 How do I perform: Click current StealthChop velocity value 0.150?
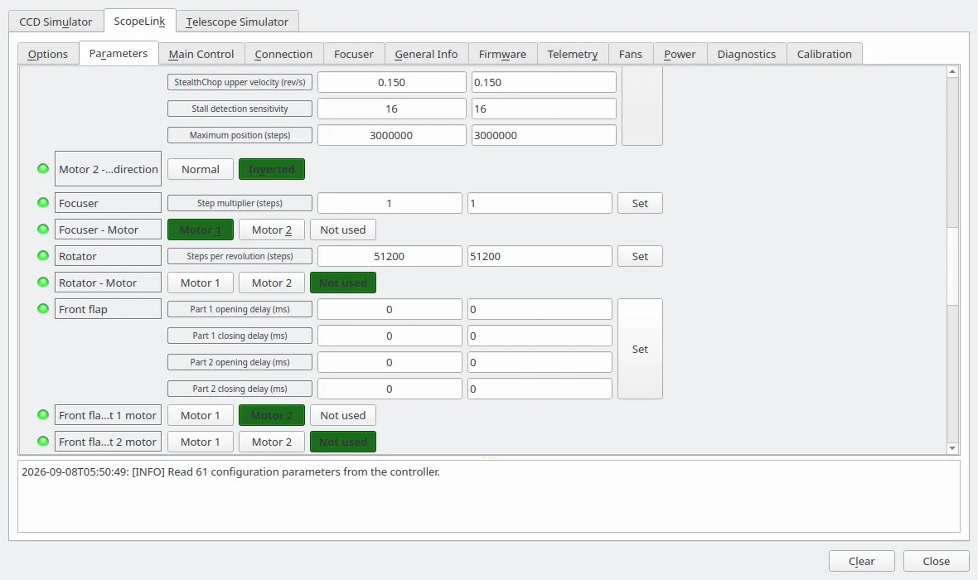point(391,82)
